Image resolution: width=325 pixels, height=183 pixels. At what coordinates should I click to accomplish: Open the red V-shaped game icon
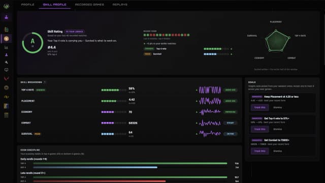pos(7,78)
